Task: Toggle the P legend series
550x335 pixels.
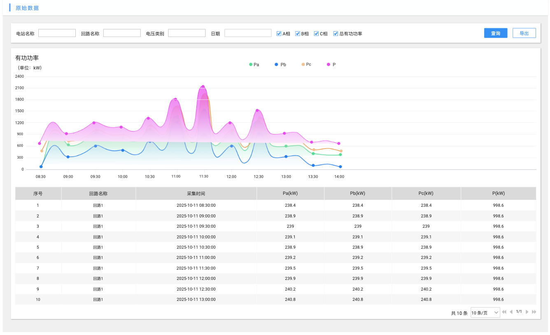Action: point(331,65)
